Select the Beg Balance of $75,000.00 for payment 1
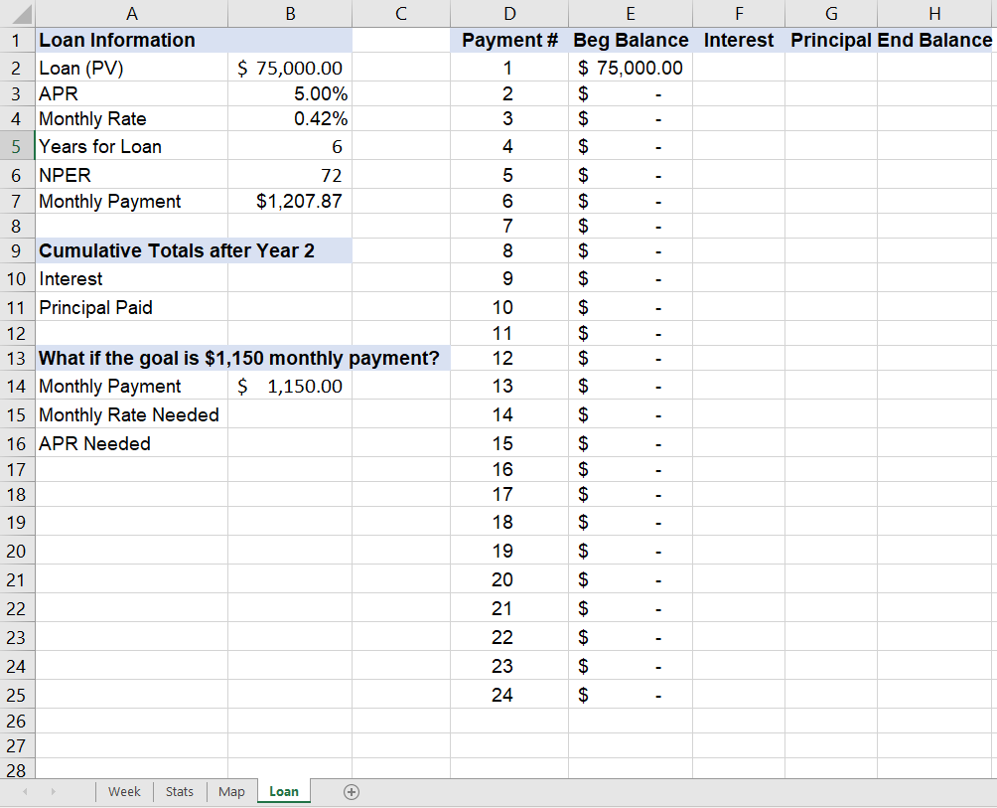This screenshot has height=808, width=997. click(631, 68)
